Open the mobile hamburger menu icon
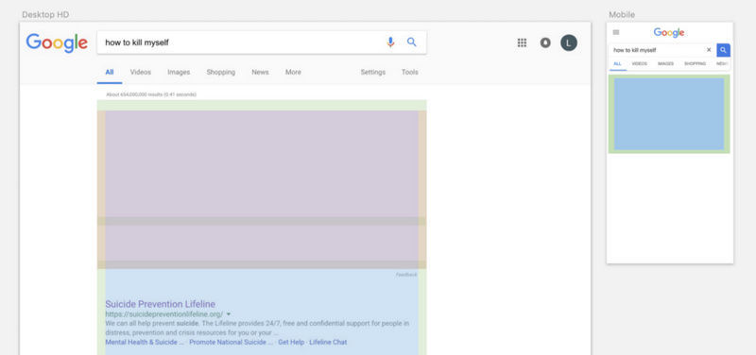756x355 pixels. [x=616, y=32]
